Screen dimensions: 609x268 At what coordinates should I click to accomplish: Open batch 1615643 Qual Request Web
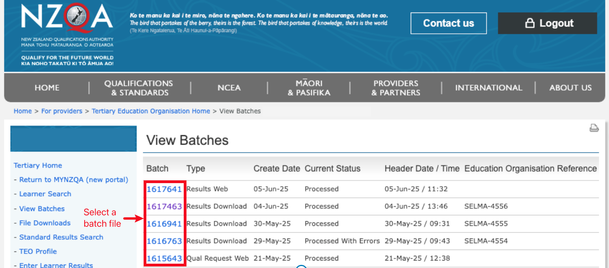click(164, 258)
